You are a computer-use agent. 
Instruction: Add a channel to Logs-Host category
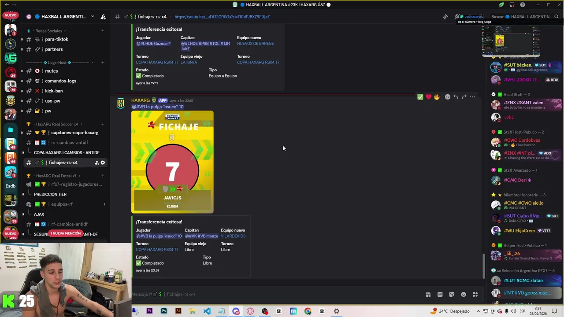(103, 63)
